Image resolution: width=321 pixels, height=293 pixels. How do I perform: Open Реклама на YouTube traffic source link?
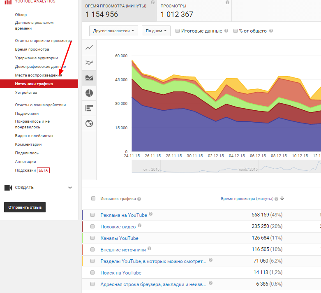[x=124, y=215]
